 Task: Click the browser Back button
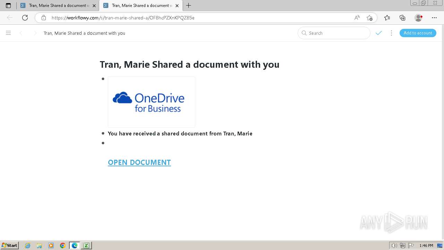[x=10, y=18]
